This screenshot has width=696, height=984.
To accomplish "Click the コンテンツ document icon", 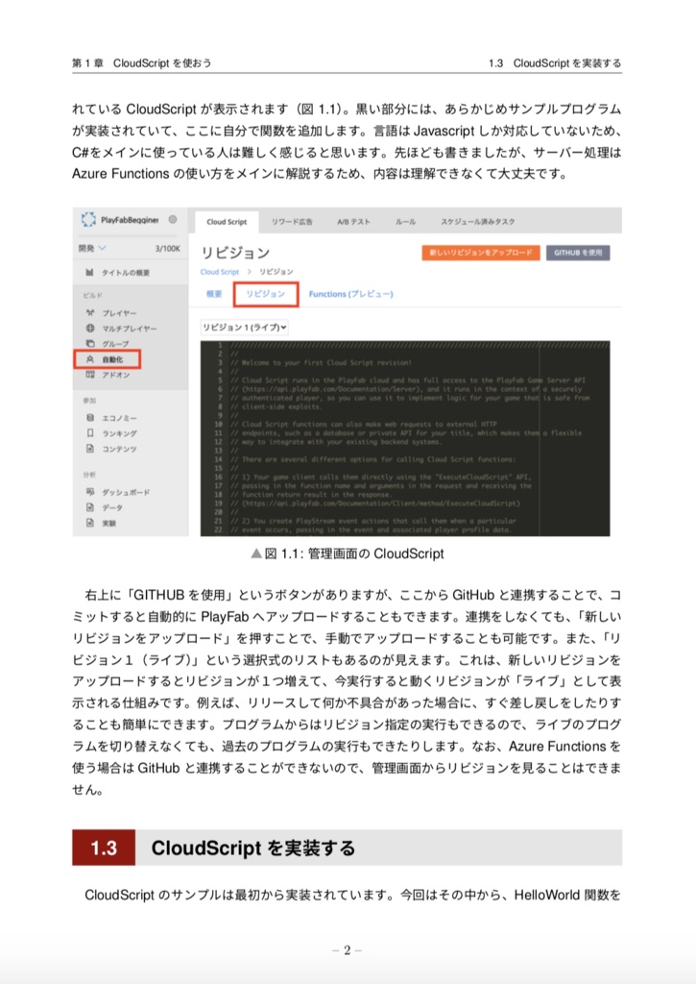I will tap(89, 449).
